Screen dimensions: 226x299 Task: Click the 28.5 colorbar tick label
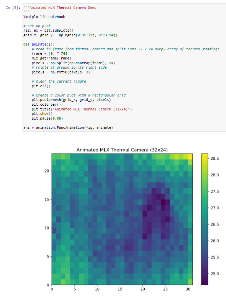(x=214, y=158)
